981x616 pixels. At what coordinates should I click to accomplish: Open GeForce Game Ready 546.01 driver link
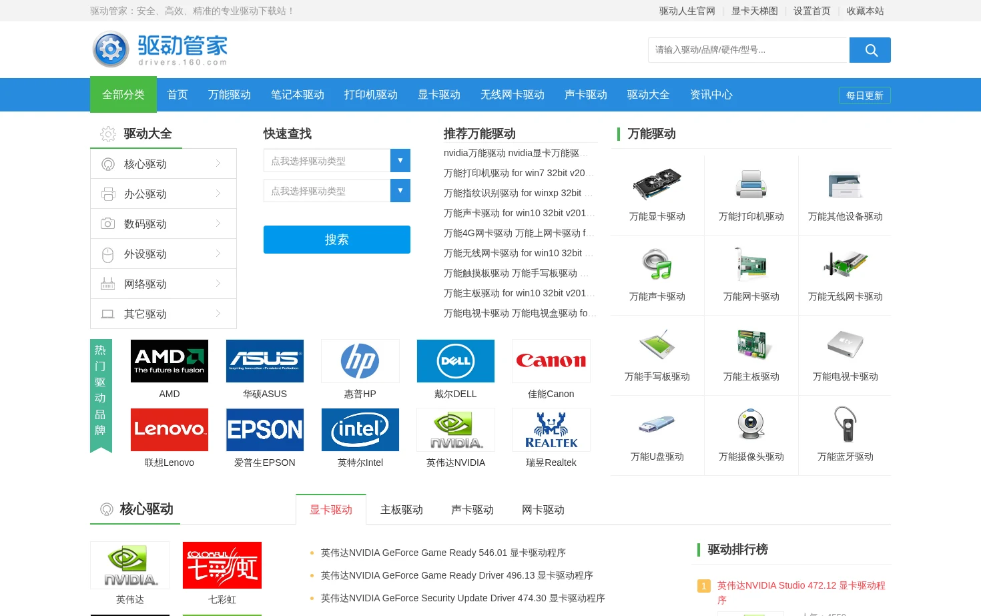pyautogui.click(x=443, y=553)
